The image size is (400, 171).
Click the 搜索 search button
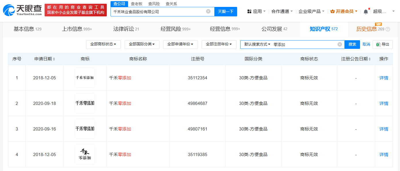point(352,44)
